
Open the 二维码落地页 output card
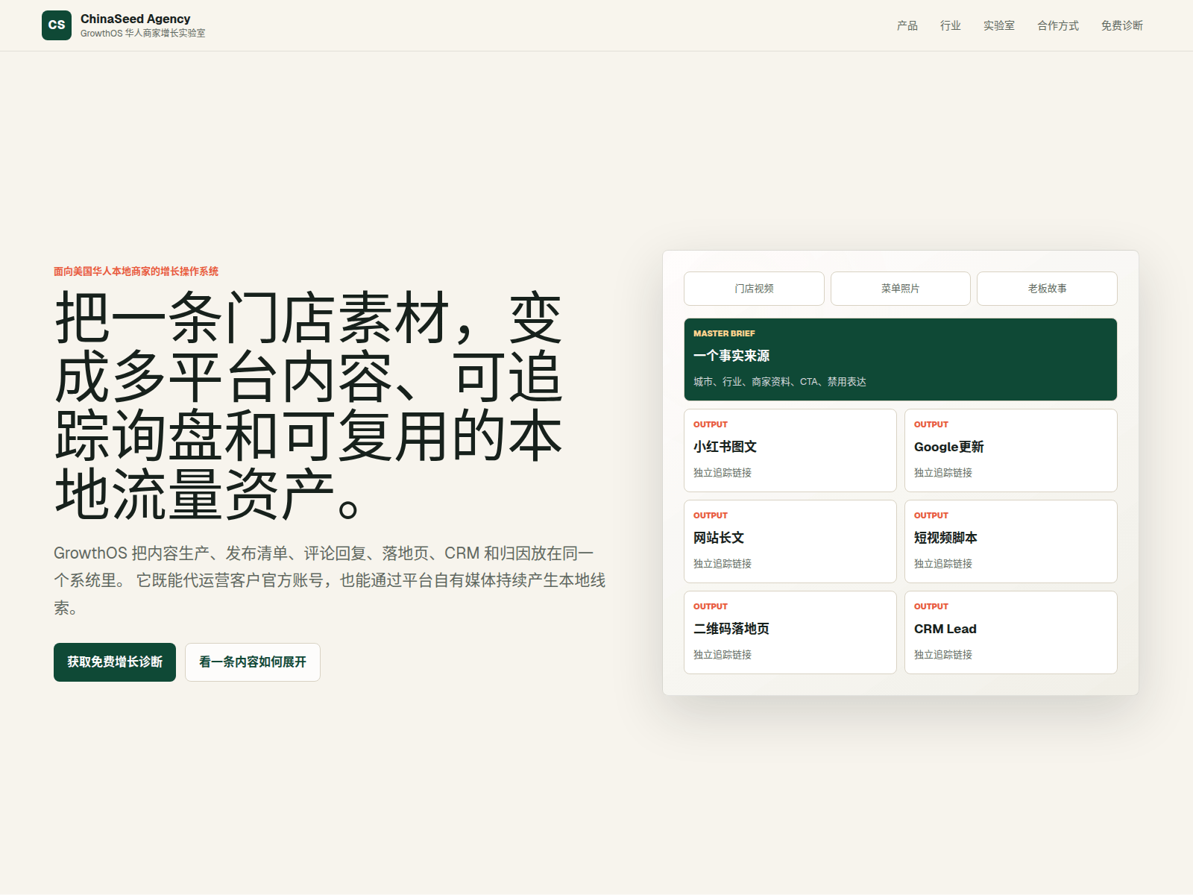coord(790,632)
